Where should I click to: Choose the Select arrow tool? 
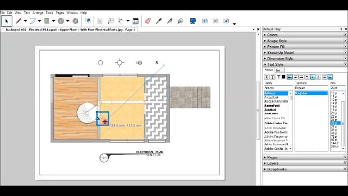point(7,21)
